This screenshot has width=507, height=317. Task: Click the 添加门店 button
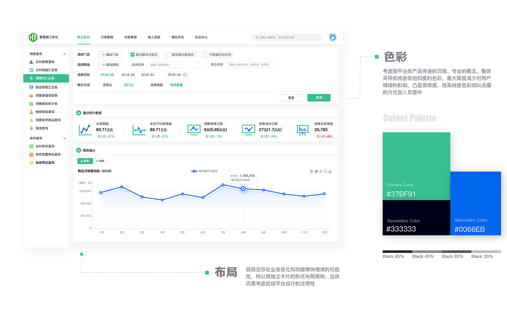click(111, 55)
